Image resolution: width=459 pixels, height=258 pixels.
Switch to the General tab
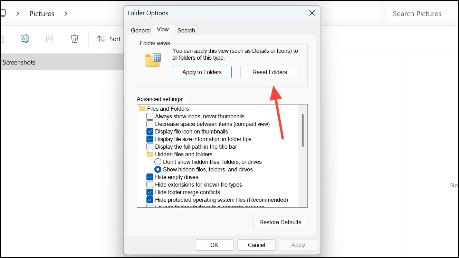coord(141,30)
